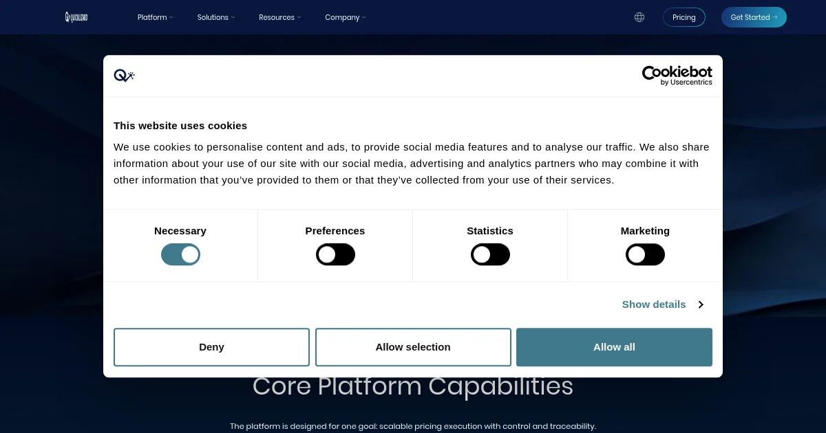Accept cookies with Allow all

click(614, 347)
